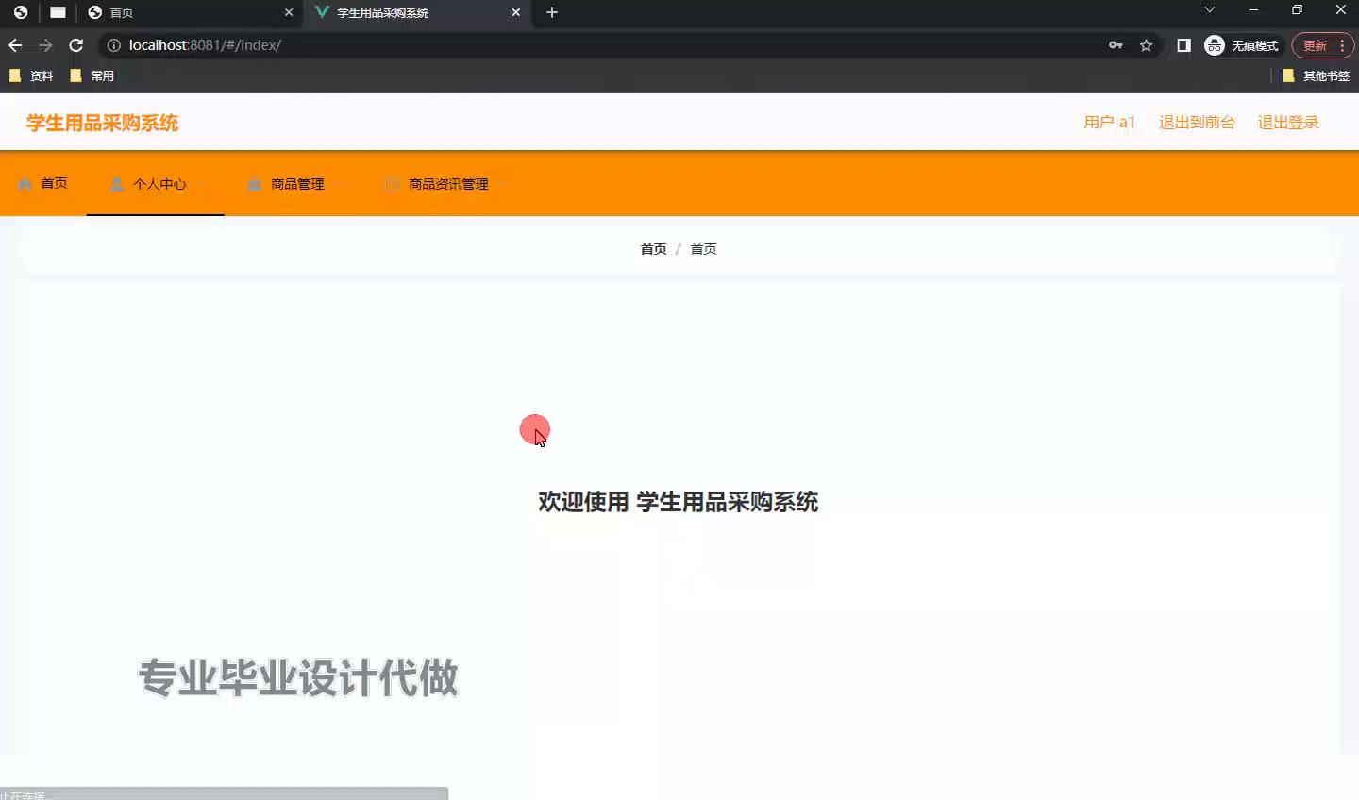The height and width of the screenshot is (800, 1359).
Task: Toggle the browser side panel icon
Action: 1183,45
